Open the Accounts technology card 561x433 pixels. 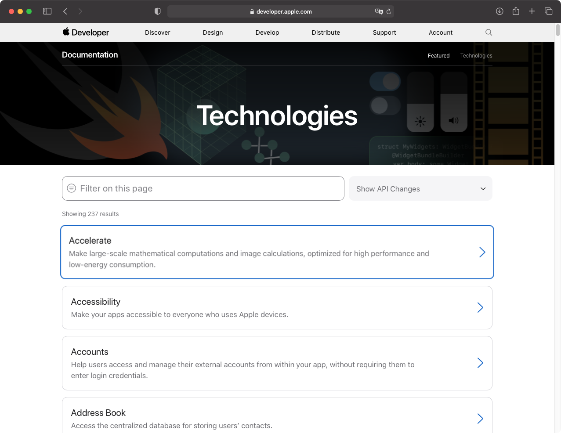pyautogui.click(x=277, y=363)
